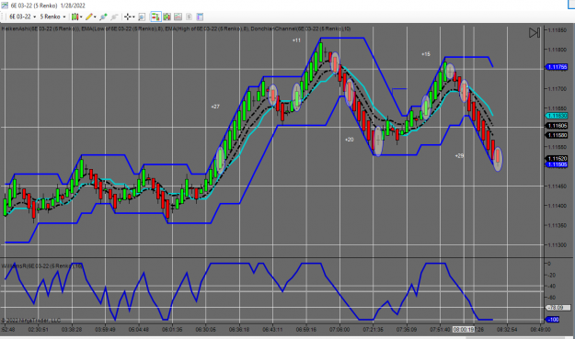This screenshot has height=339, width=575.
Task: Click the 1.11560 black price marker
Action: (557, 135)
